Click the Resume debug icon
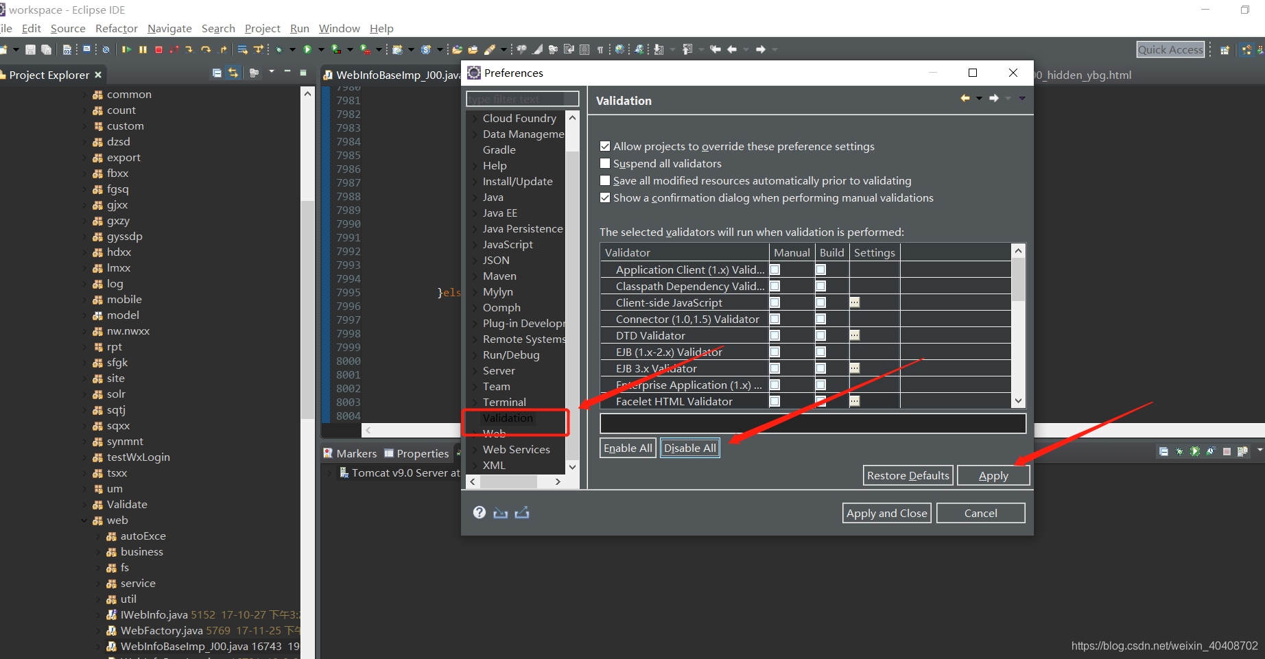1265x659 pixels. pos(127,49)
